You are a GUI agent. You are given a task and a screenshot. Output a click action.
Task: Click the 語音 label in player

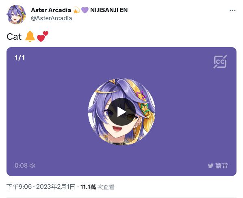pyautogui.click(x=221, y=166)
